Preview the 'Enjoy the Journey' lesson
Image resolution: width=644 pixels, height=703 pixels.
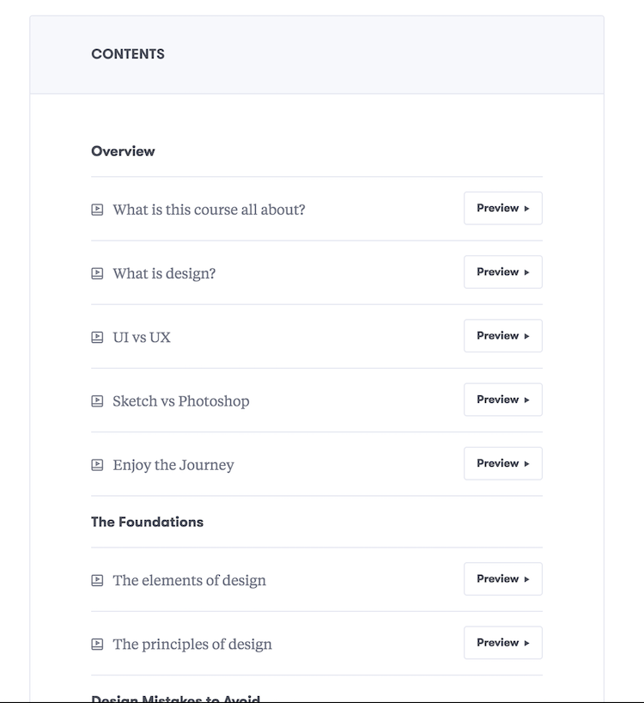click(x=503, y=463)
